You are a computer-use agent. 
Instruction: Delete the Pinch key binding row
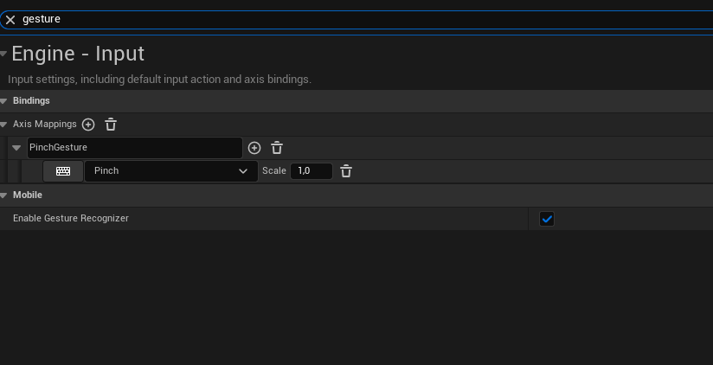(346, 171)
